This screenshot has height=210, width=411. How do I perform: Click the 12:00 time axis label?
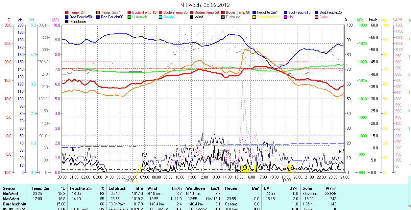(203, 177)
